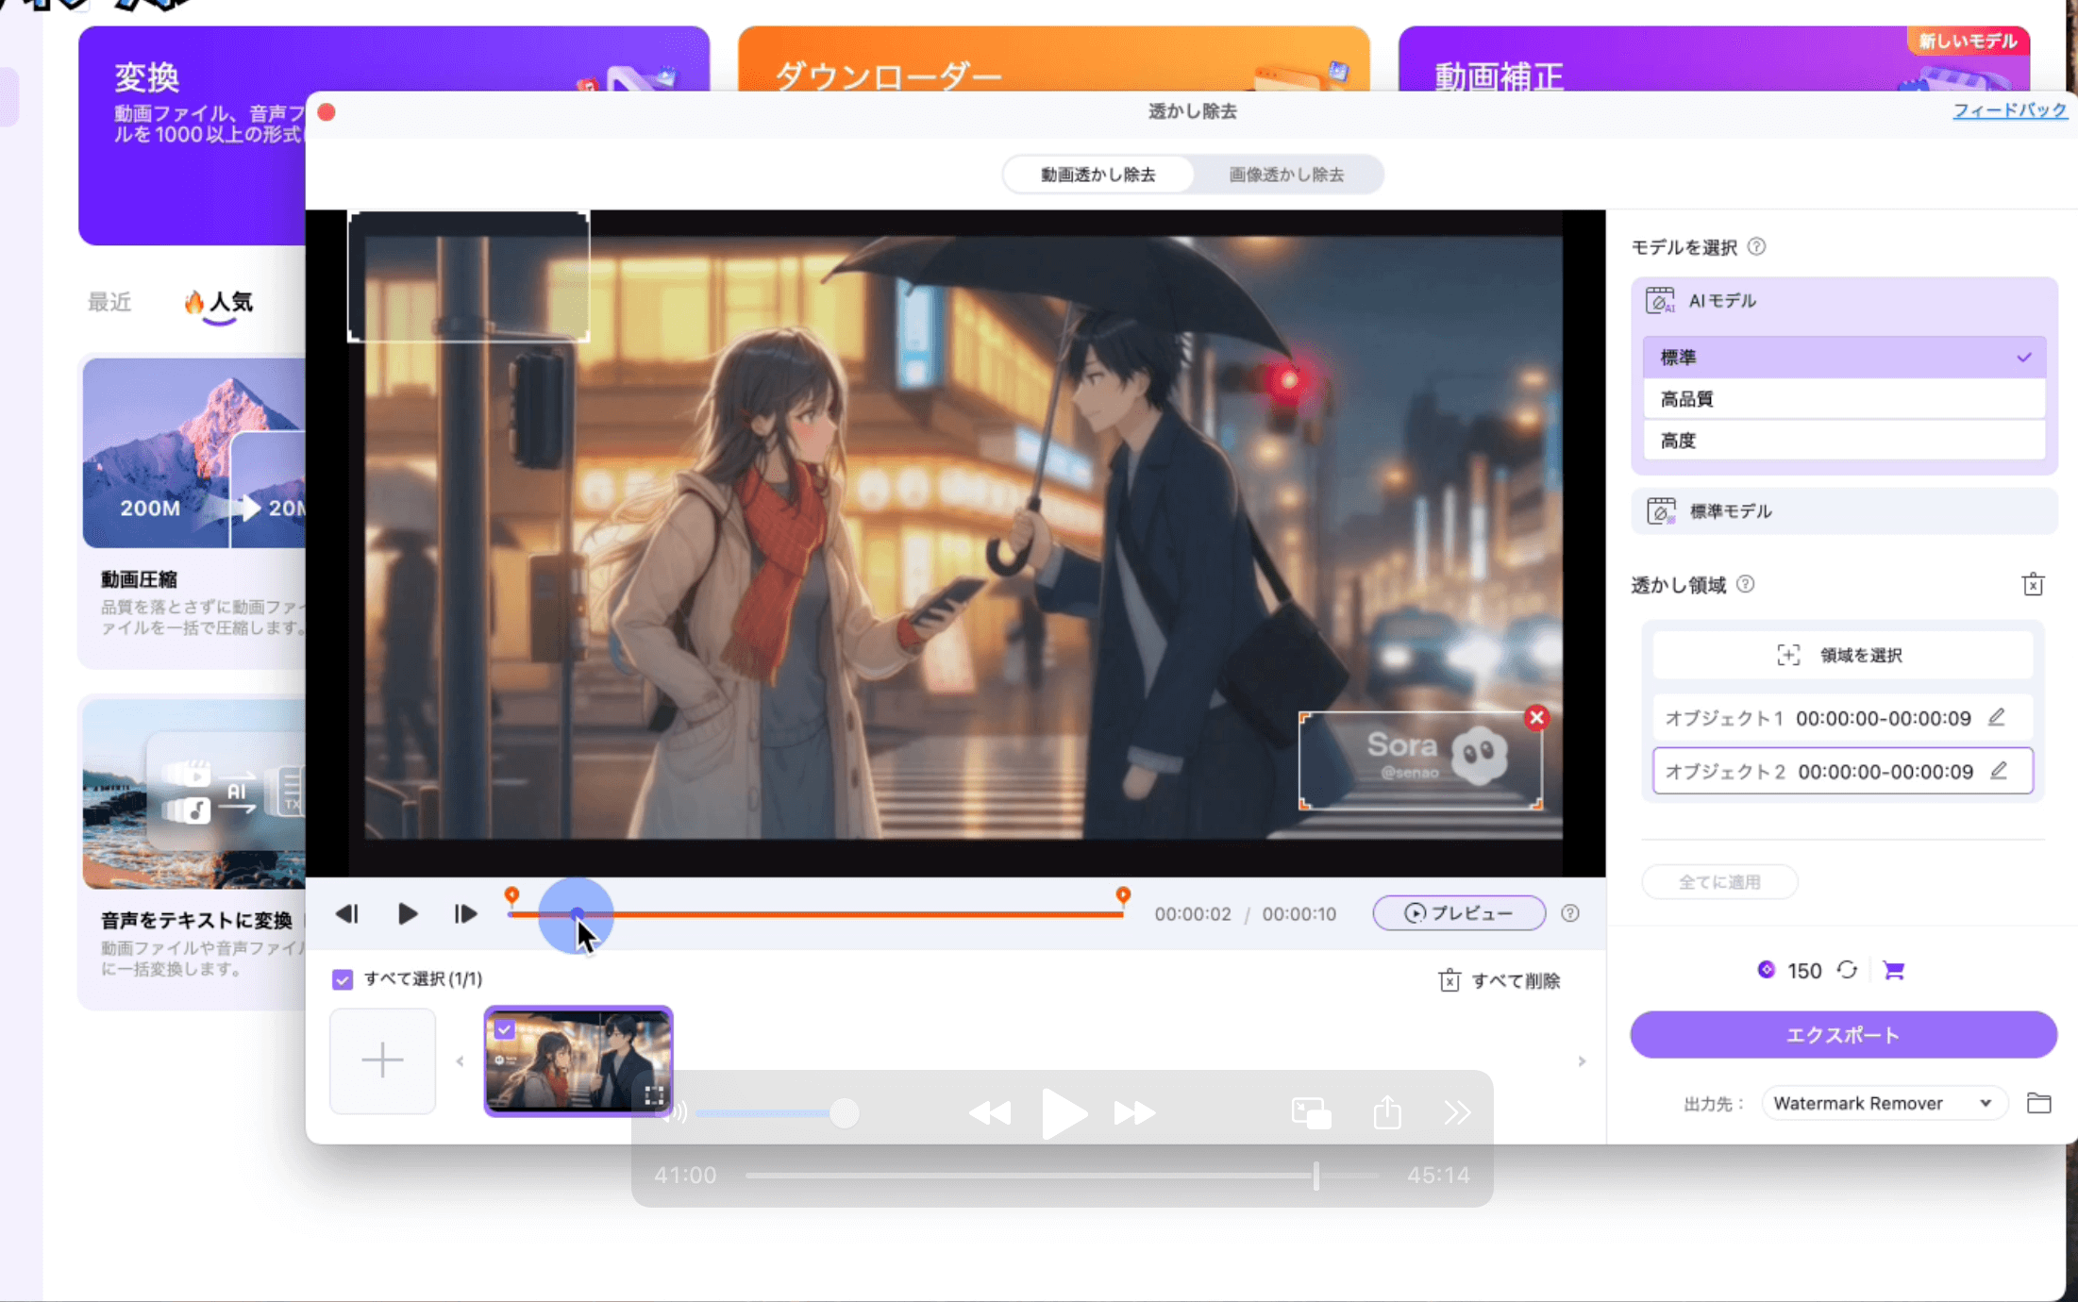Click the pencil icon for オブジェクト2
The image size is (2078, 1302).
[1998, 771]
